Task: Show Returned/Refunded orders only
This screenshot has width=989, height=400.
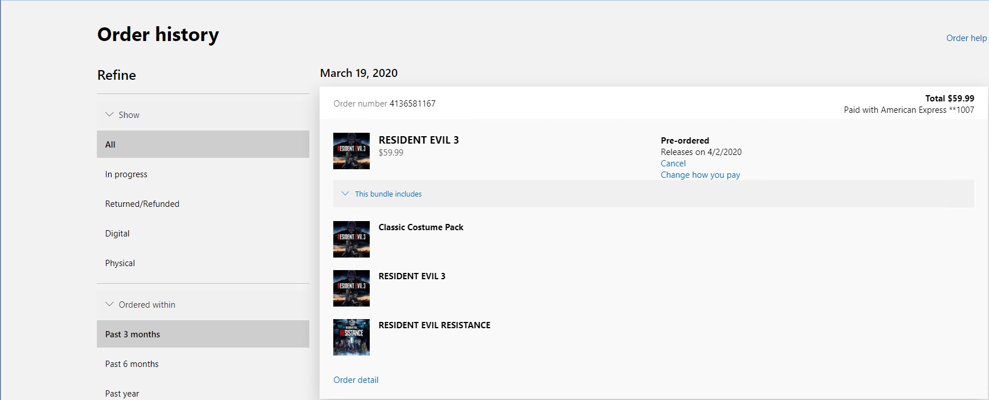Action: (x=142, y=204)
